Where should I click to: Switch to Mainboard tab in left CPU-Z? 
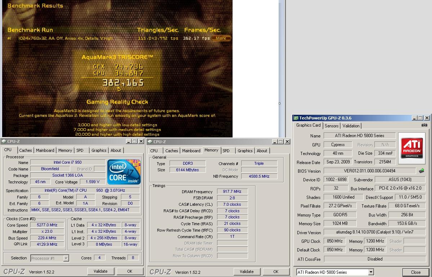click(x=45, y=150)
